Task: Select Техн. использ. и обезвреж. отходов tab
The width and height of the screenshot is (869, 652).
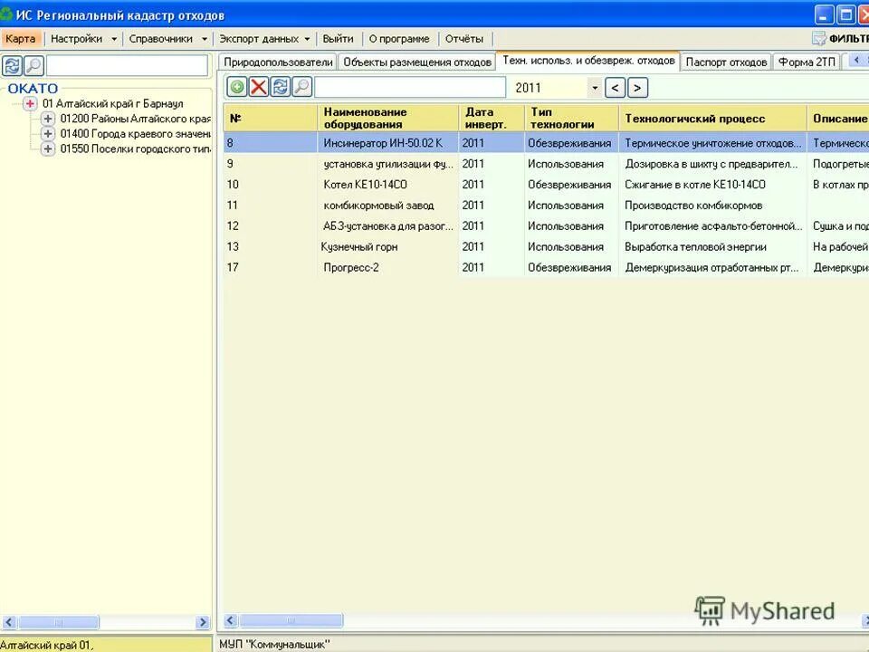Action: [588, 61]
